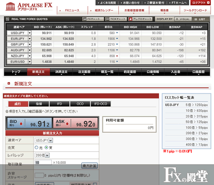Select the AUD/JPY pair cell
Viewport: 214px width, 185px height.
(x=17, y=50)
